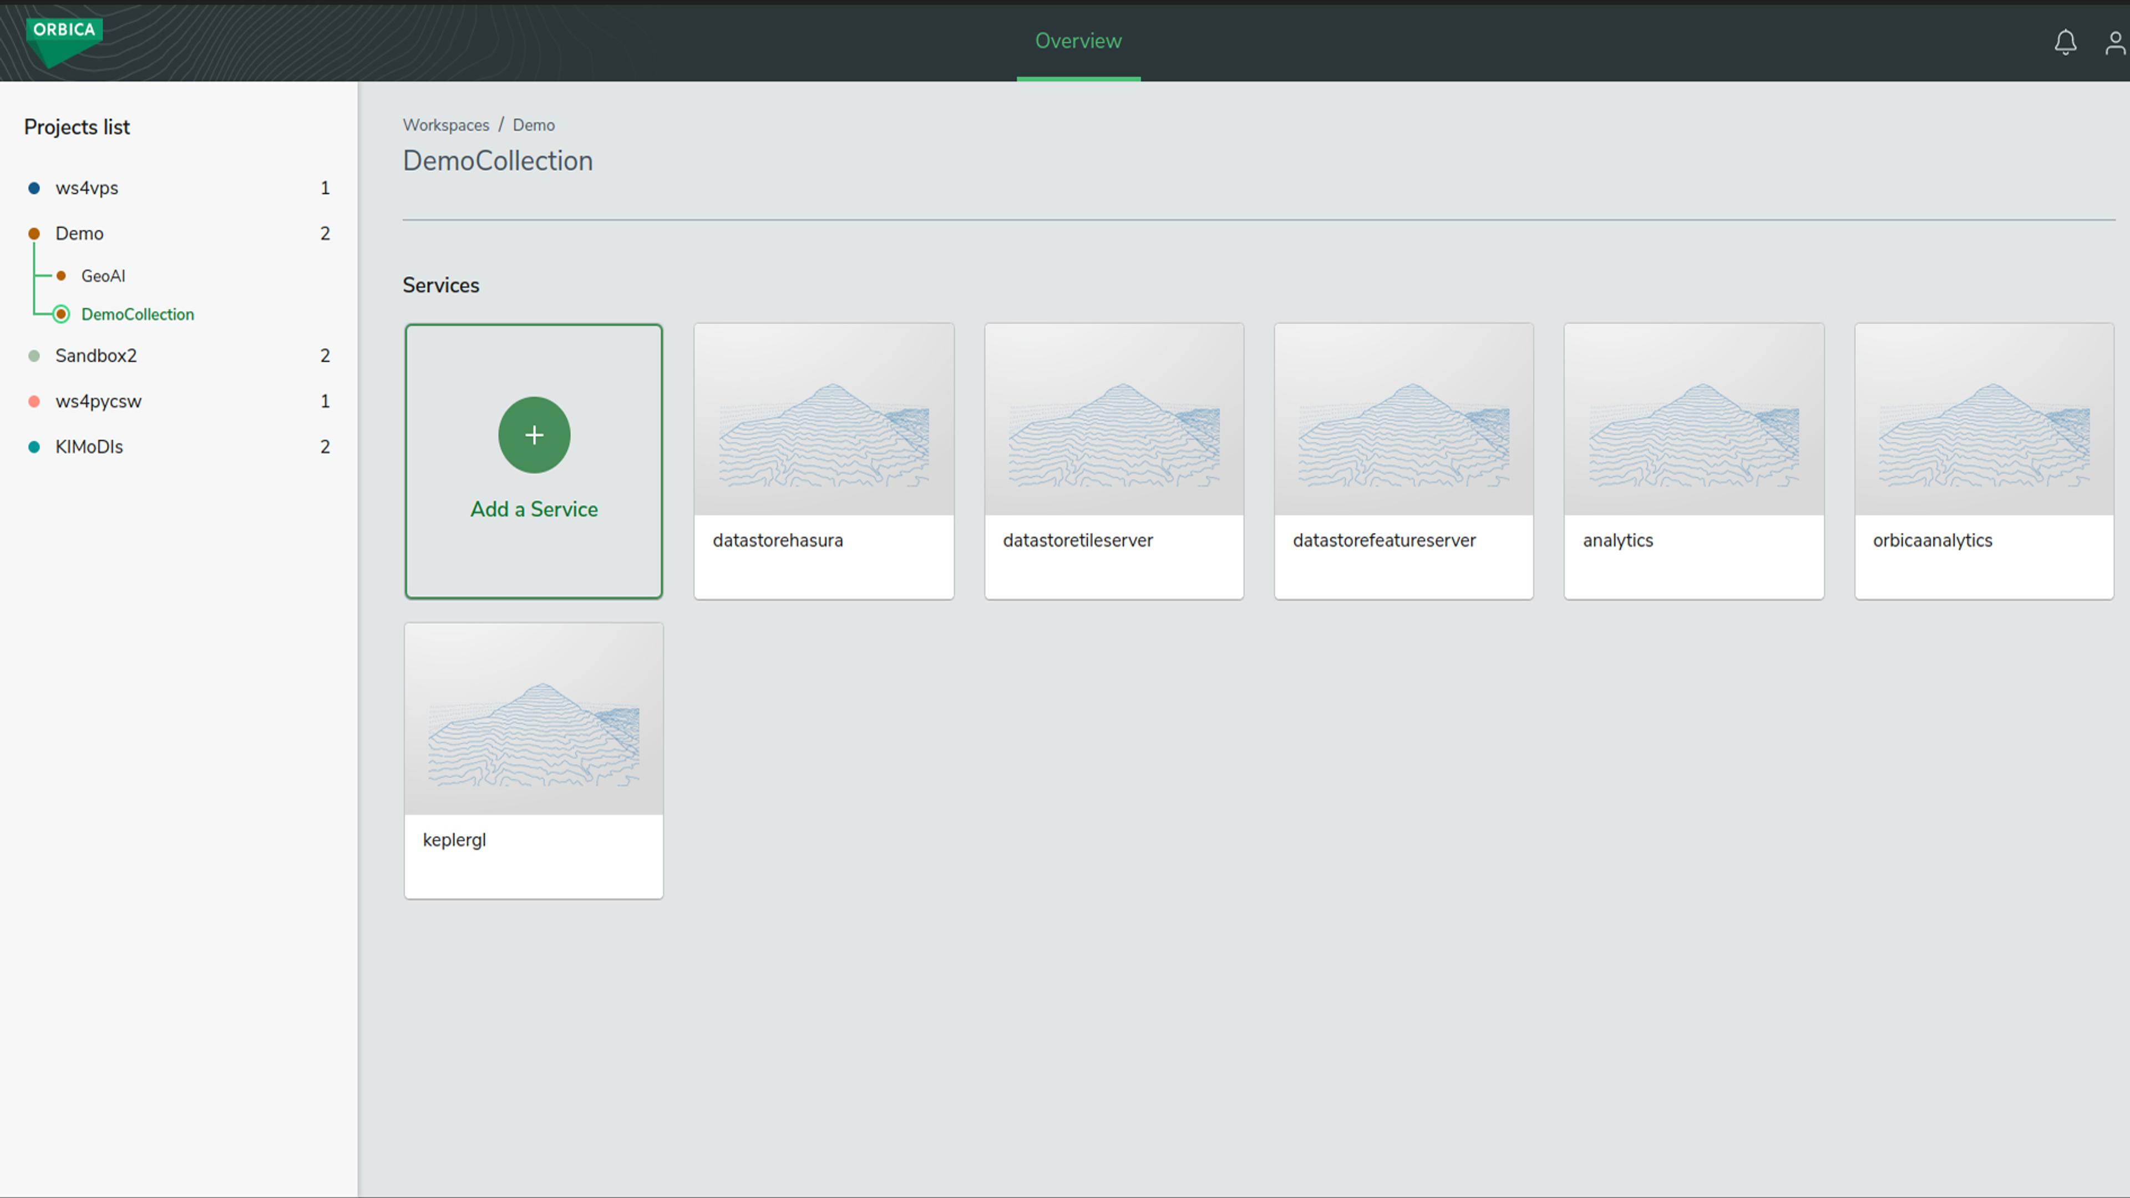This screenshot has height=1198, width=2130.
Task: Click the blue dot beside ws4vps
Action: tap(34, 189)
